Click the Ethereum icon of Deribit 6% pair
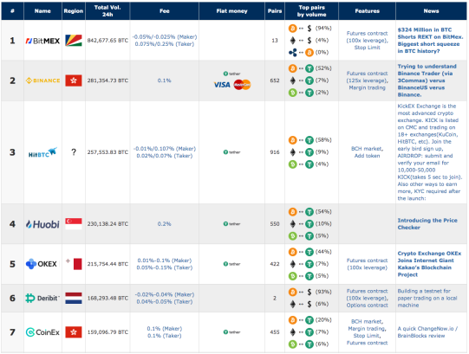Image resolution: width=469 pixels, height=354 pixels. (x=292, y=304)
